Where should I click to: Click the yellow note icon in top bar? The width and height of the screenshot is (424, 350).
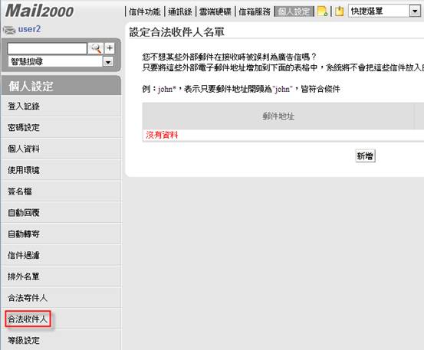coord(322,11)
